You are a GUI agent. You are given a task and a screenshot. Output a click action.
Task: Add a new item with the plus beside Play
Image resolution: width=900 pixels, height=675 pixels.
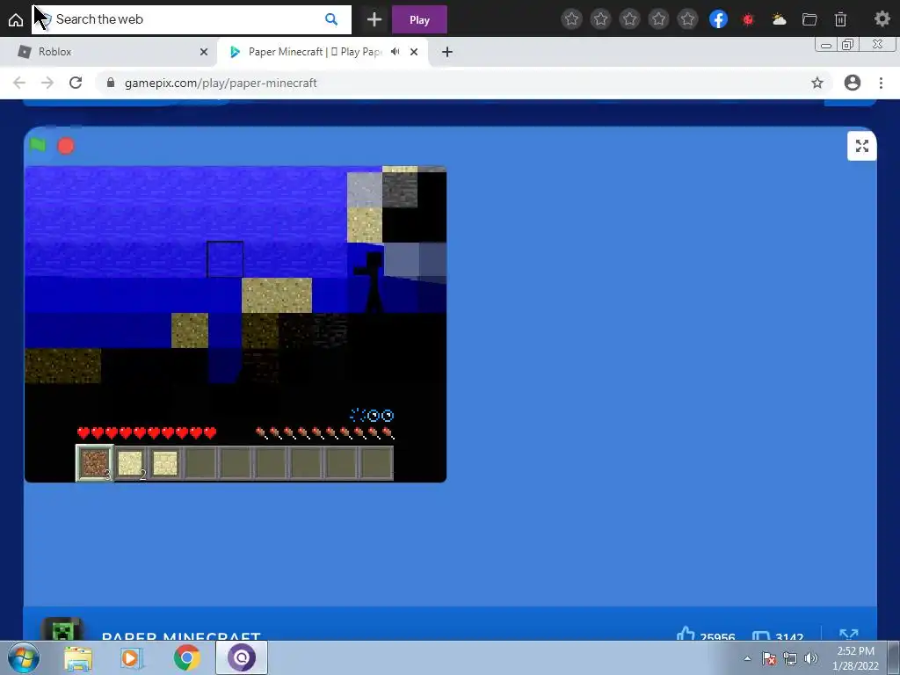[374, 19]
